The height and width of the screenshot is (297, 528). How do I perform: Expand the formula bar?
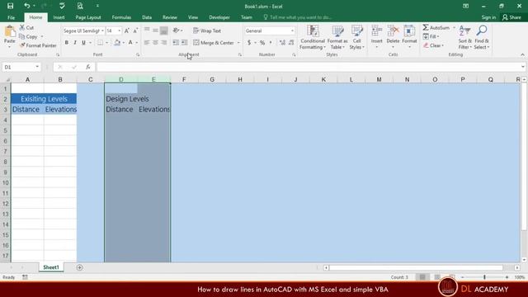[x=522, y=67]
